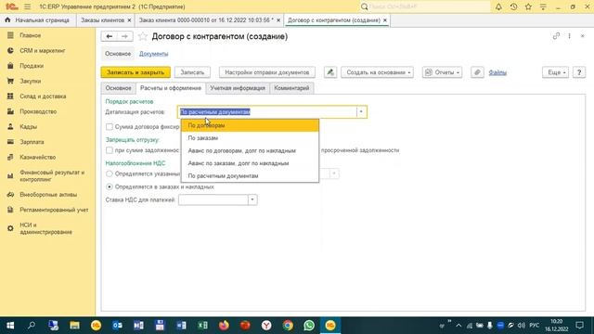The height and width of the screenshot is (334, 594).
Task: Open Файлы link
Action: [x=497, y=72]
